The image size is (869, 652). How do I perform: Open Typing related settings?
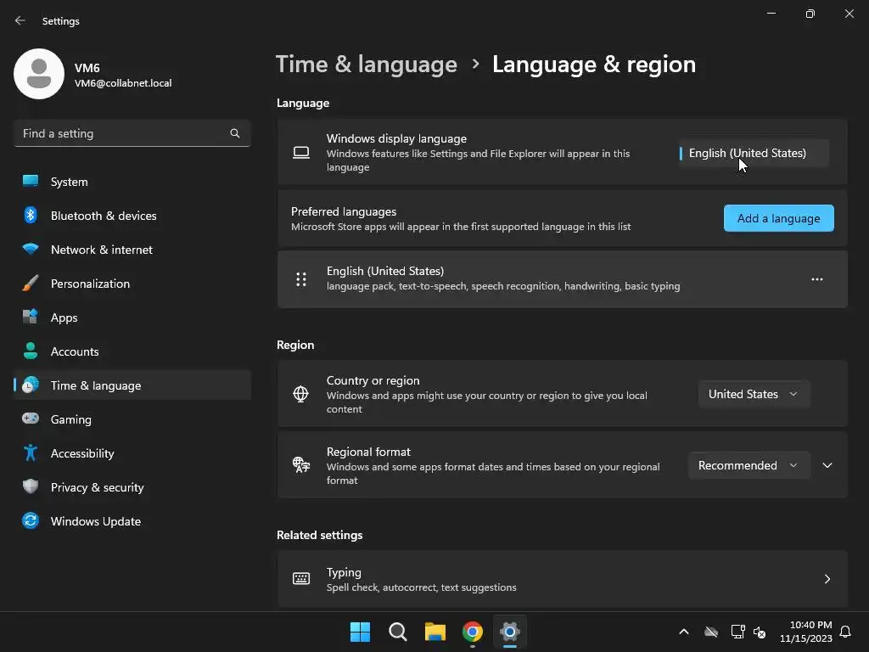coord(563,579)
